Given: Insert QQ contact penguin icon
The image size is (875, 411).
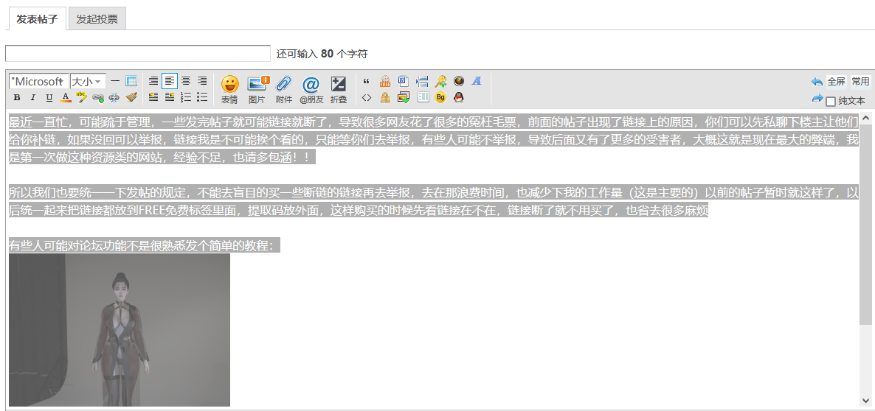Looking at the screenshot, I should tap(459, 98).
